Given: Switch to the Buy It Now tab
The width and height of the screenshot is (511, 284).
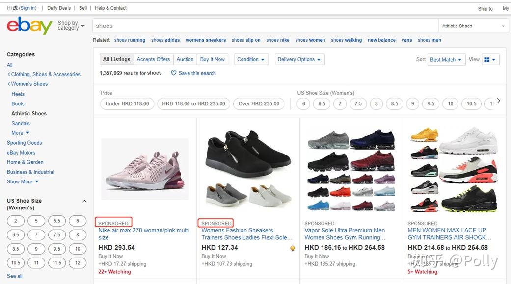Looking at the screenshot, I should [x=212, y=60].
